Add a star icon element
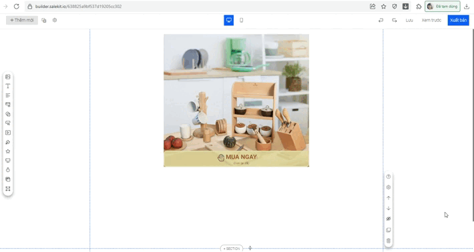Viewport: 474px width, 252px height. click(8, 151)
